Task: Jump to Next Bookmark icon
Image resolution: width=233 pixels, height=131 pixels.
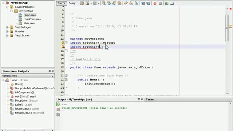Action: [131, 3]
